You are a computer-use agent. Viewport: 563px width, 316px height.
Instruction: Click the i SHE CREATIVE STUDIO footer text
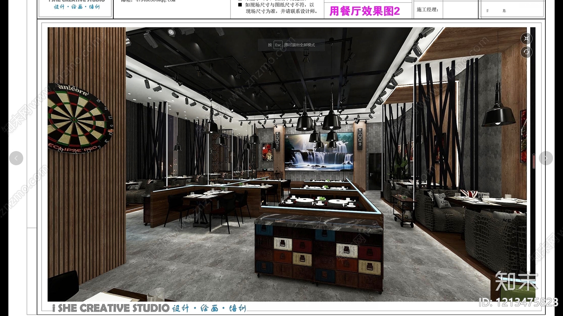pyautogui.click(x=111, y=308)
